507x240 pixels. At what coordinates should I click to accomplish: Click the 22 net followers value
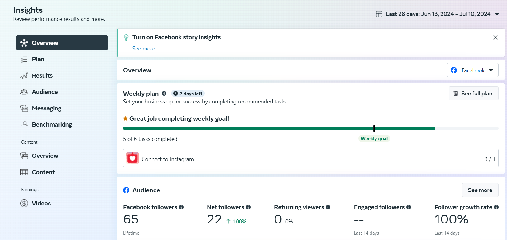[x=214, y=219]
